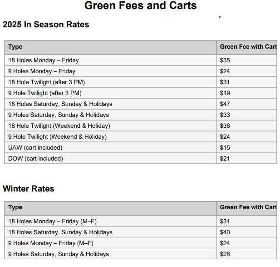Screen dimensions: 280x267
Task: Click the $33 price cell
Action: (225, 115)
